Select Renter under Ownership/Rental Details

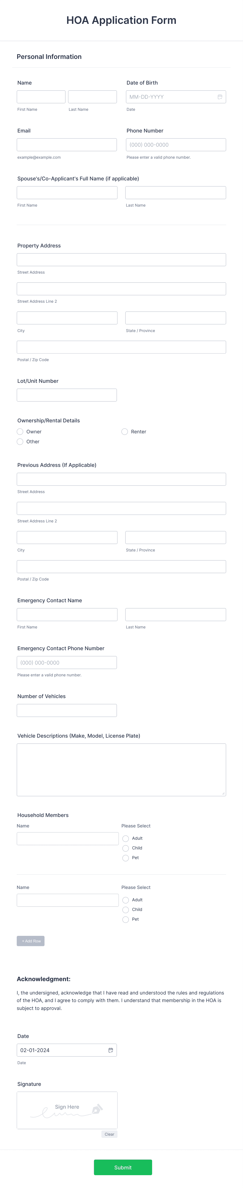coord(125,432)
